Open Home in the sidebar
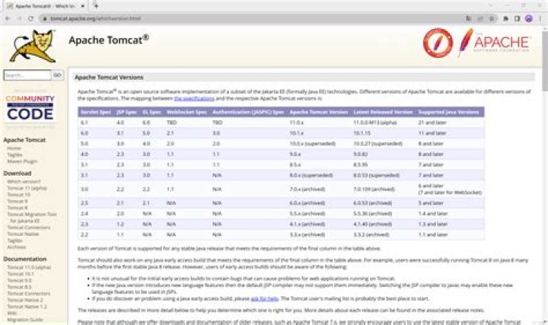Screen dimensions: 548x325 [14, 148]
